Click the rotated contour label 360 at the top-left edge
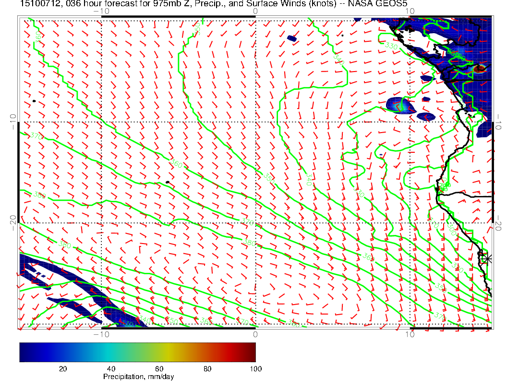 (38, 37)
